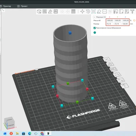136x136 pixels.
Task: Open the Text shape tool
Action: pyautogui.click(x=132, y=12)
